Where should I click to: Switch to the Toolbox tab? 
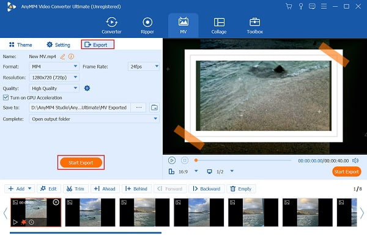pos(254,26)
